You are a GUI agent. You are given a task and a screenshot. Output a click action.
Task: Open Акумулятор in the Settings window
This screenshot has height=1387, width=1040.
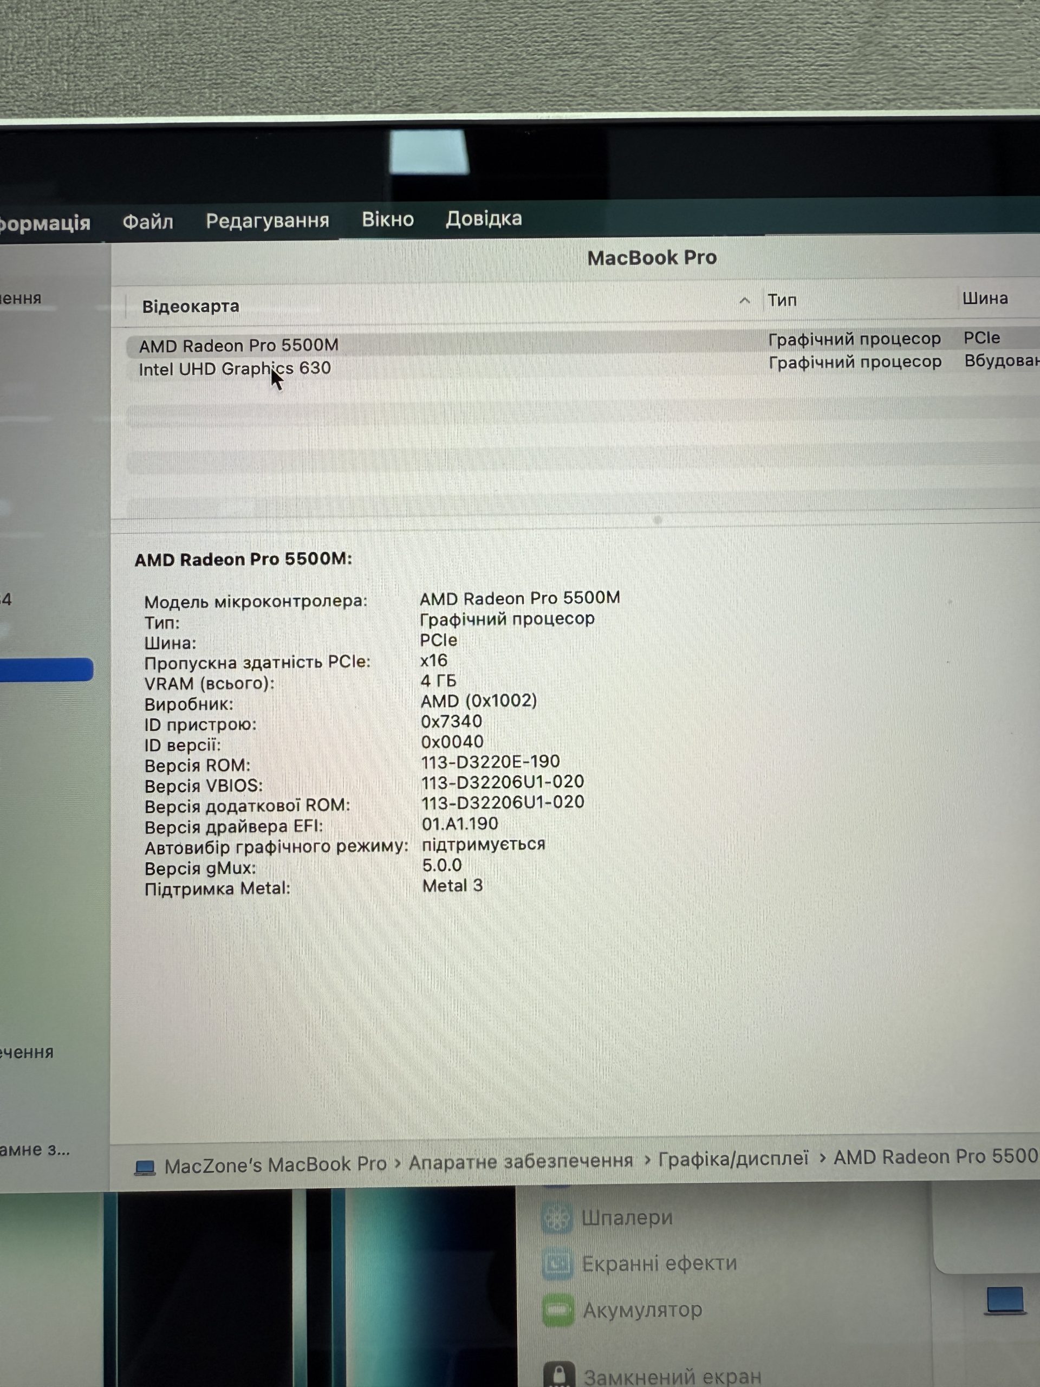(642, 1310)
